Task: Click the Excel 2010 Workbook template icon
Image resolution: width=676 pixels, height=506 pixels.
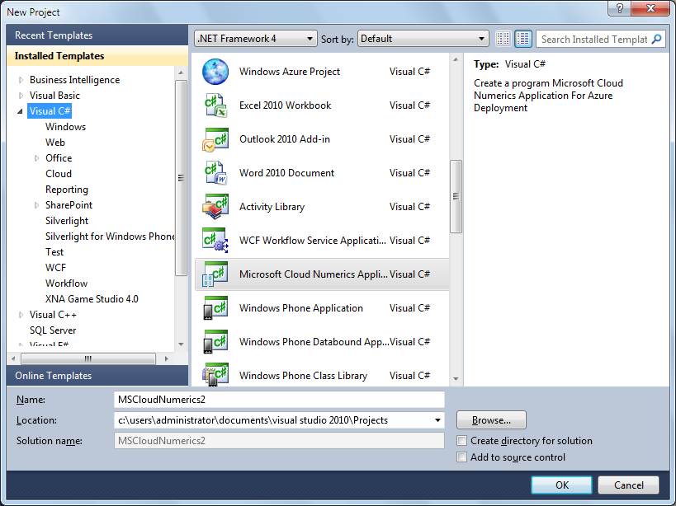Action: (x=215, y=105)
